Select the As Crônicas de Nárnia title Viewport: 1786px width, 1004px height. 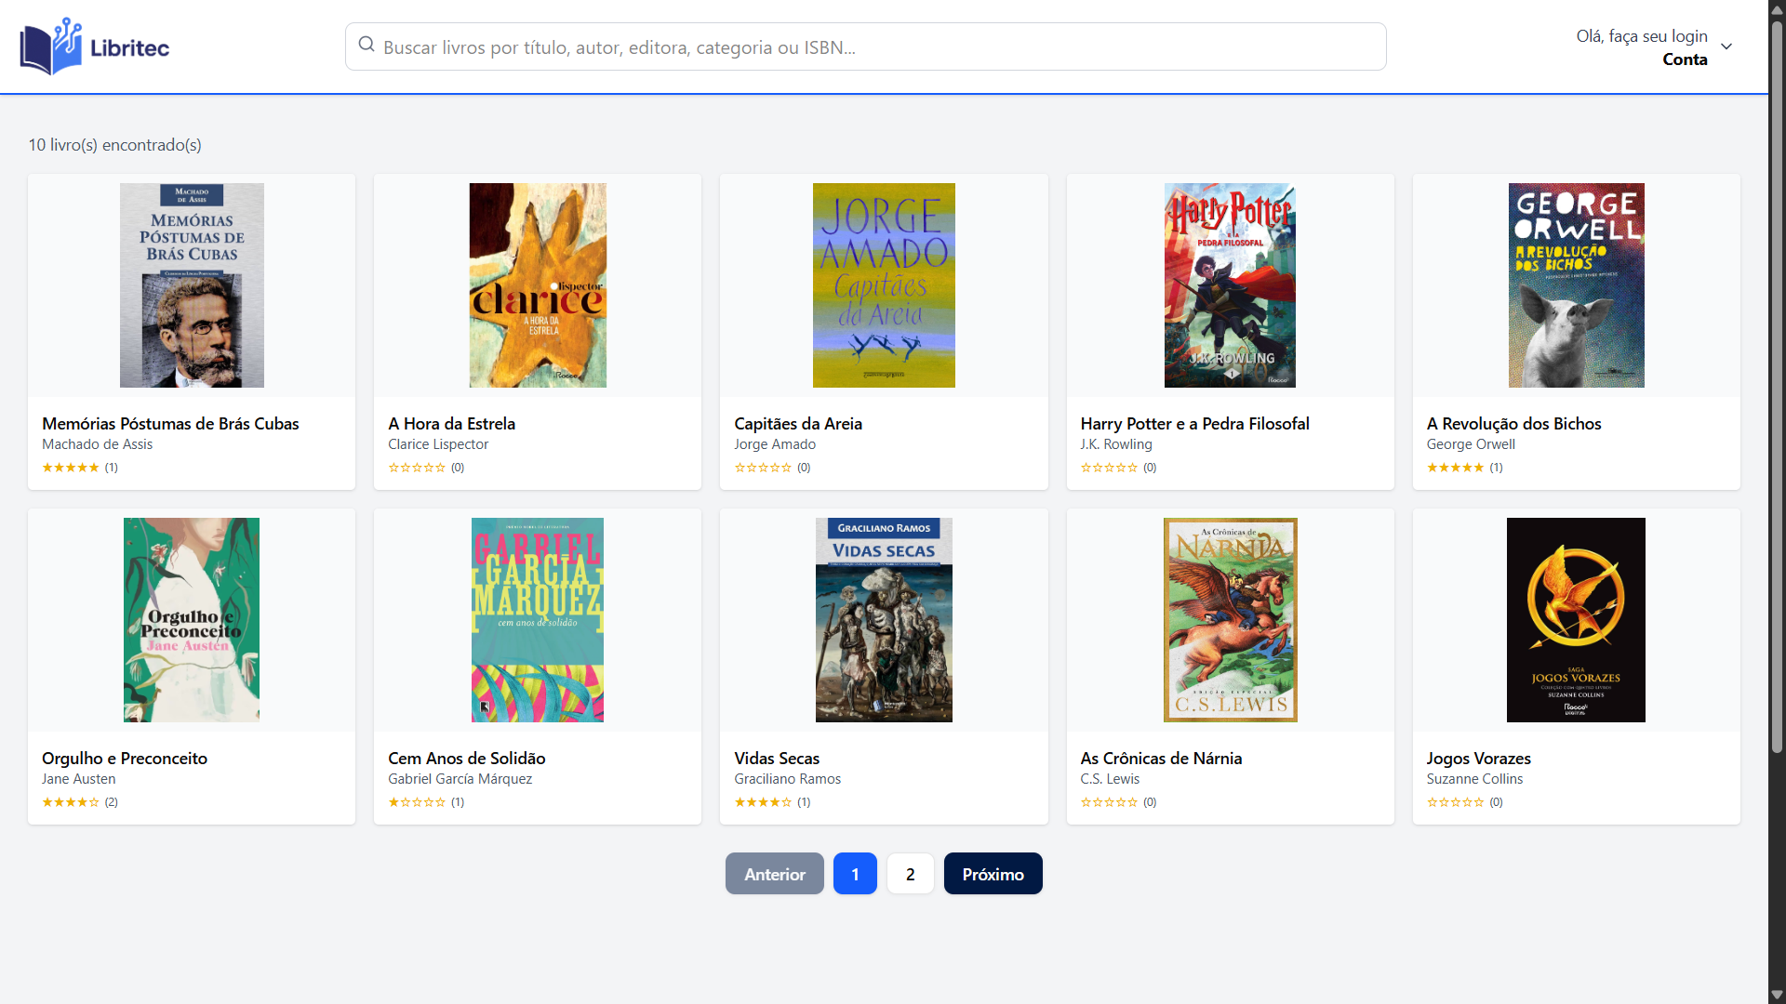click(x=1161, y=759)
